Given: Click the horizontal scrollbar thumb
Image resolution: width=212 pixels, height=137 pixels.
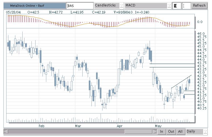Looking at the screenshot, I should point(139,131).
